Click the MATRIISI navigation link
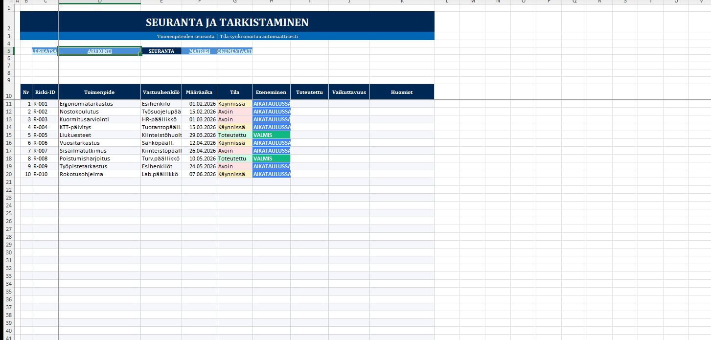 tap(199, 51)
